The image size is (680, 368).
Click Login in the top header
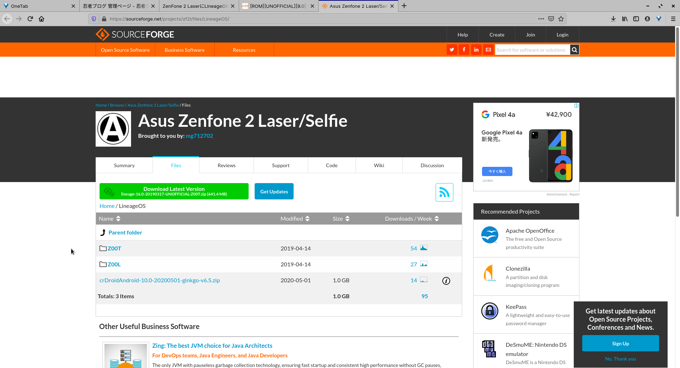pos(562,35)
